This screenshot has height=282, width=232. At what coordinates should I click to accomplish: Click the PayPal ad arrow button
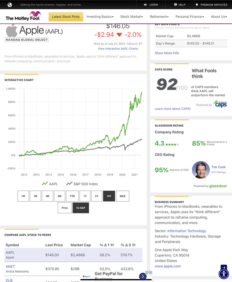click(143, 276)
